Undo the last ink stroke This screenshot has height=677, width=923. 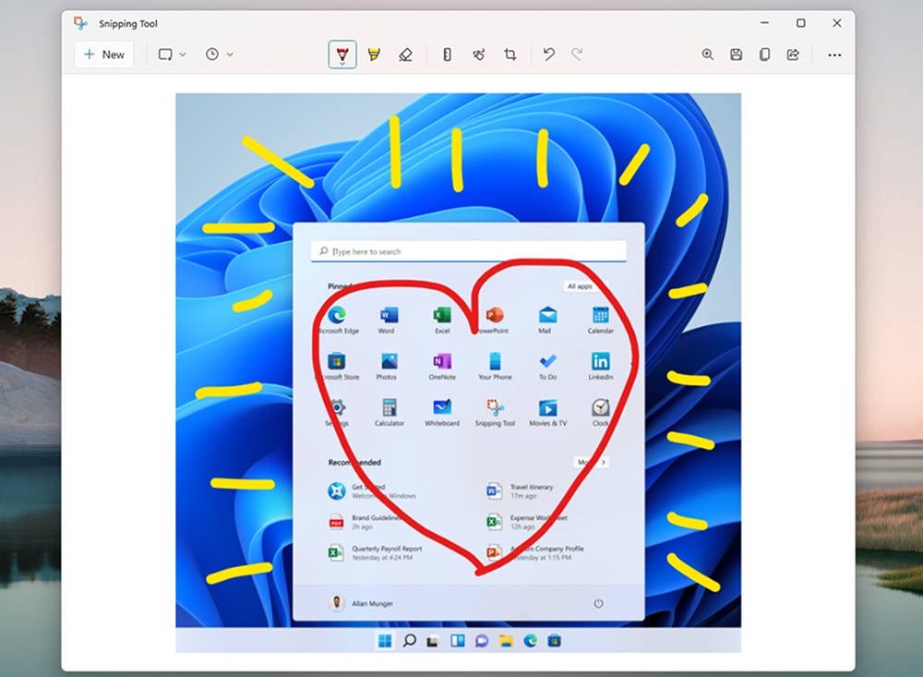(x=548, y=54)
